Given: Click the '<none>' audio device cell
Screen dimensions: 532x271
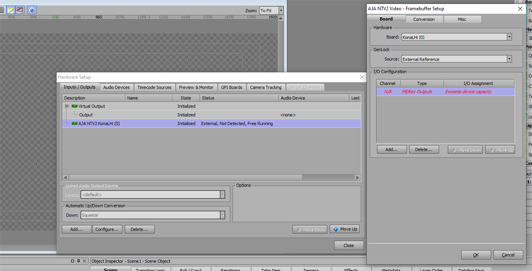Looking at the screenshot, I should pos(288,115).
